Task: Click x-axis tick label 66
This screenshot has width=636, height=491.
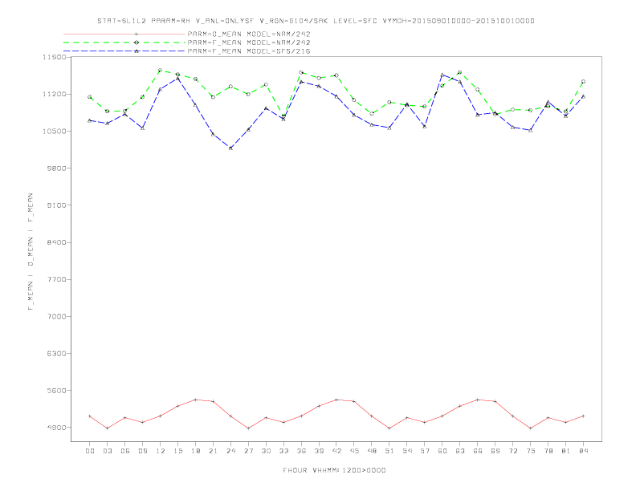Action: click(x=478, y=451)
